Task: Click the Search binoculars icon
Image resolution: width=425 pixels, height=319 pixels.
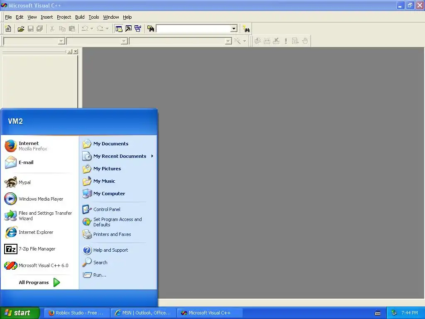Action: [x=247, y=29]
